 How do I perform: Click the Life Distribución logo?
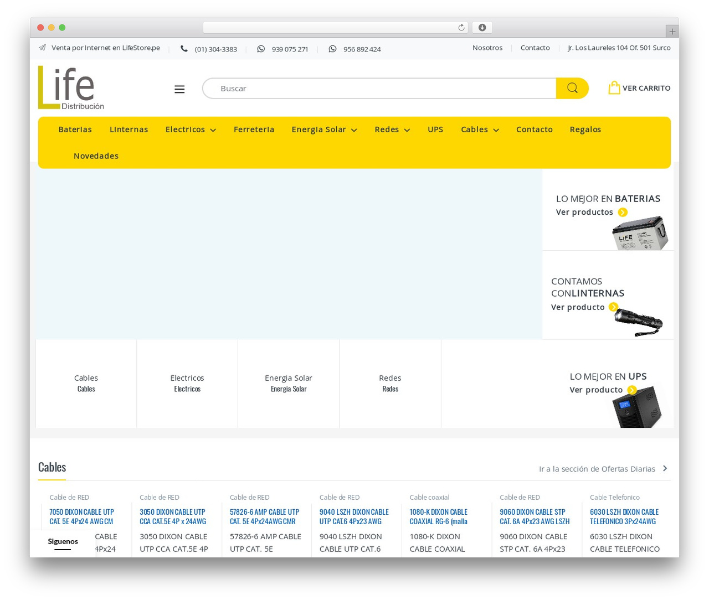point(71,87)
